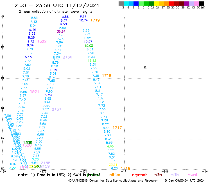The width and height of the screenshot is (208, 183).
Task: Click the pink time label 1520
Action: pyautogui.click(x=27, y=145)
